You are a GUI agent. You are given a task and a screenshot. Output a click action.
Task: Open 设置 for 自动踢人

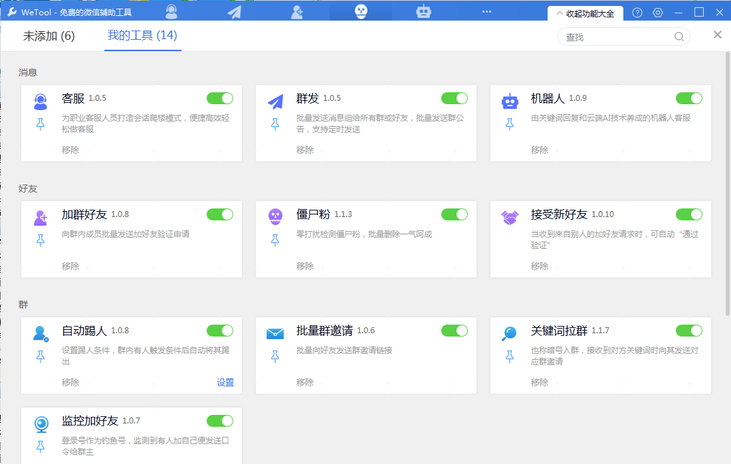click(x=225, y=382)
